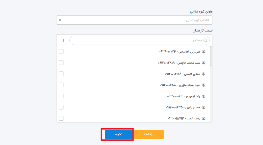Open the انتخاب گروه غذایی dropdown
The width and height of the screenshot is (263, 145).
(x=134, y=20)
